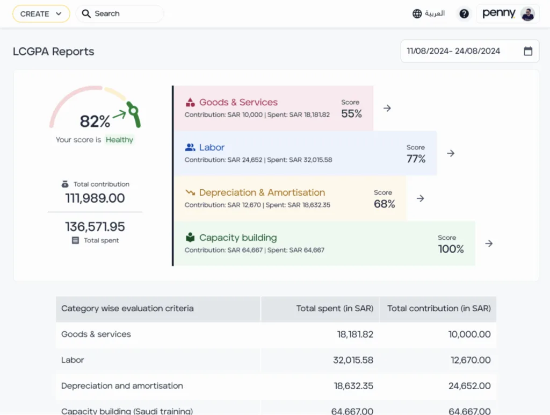Image resolution: width=550 pixels, height=415 pixels.
Task: Select the Labor table row
Action: tap(276, 360)
